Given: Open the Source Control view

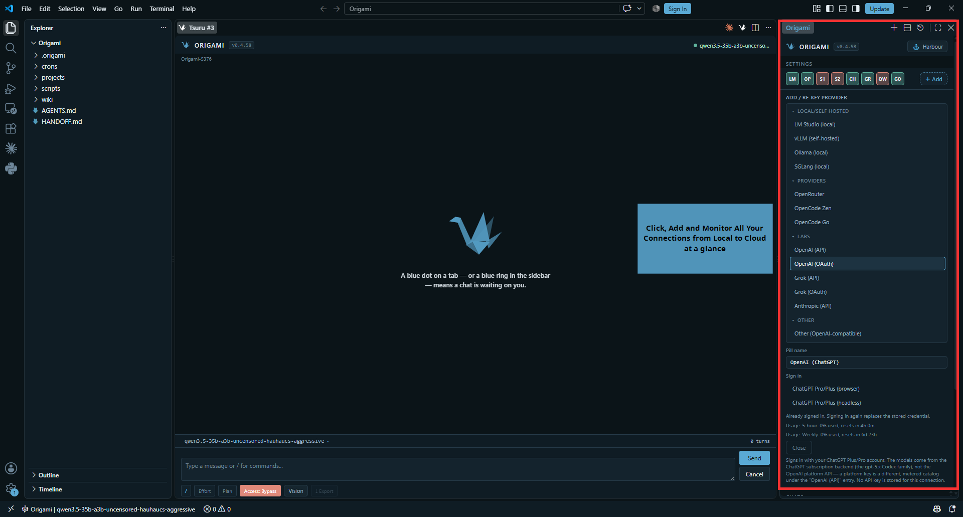Looking at the screenshot, I should (11, 68).
